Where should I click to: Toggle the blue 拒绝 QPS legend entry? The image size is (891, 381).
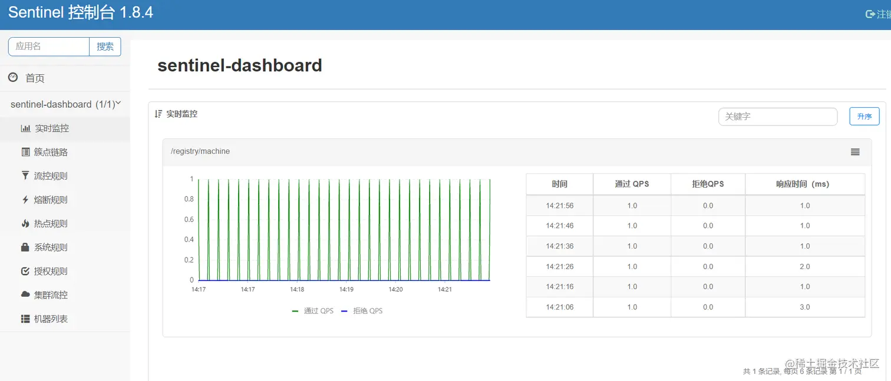(x=362, y=311)
